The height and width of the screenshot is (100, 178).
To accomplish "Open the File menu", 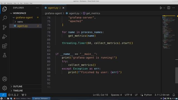I will coord(1,3).
